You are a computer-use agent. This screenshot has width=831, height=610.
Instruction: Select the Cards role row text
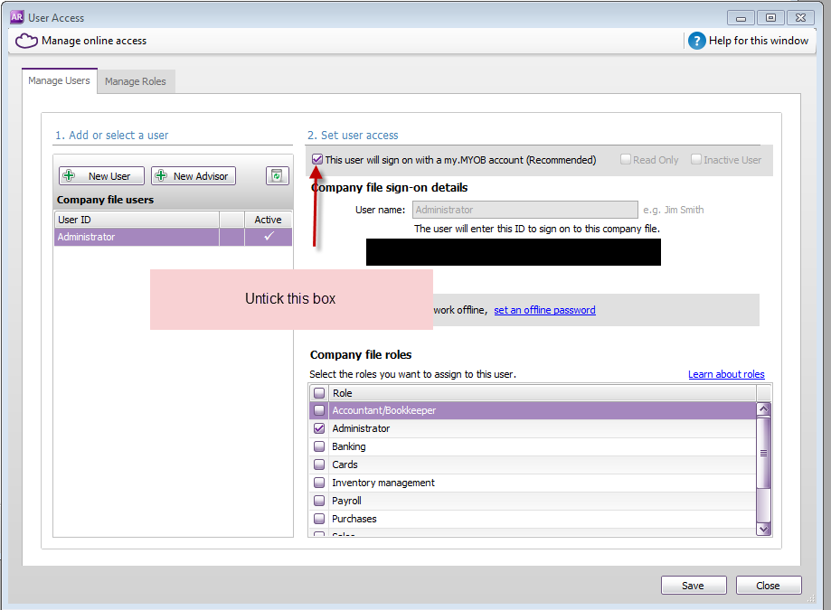345,465
